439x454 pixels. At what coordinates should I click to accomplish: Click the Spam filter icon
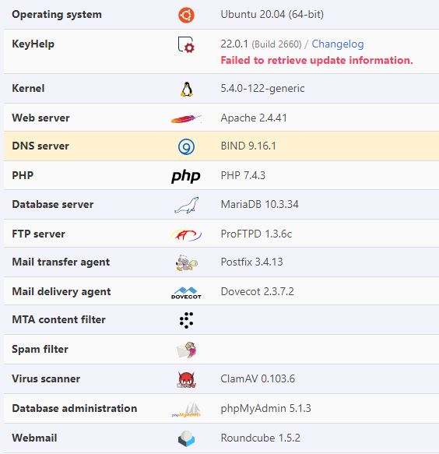186,350
